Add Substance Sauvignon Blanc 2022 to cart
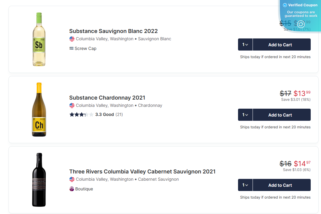Screen dimensions: 321x214 click(280, 44)
